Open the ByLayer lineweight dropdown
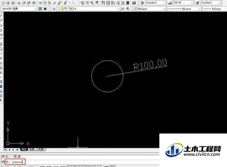 (214, 9)
